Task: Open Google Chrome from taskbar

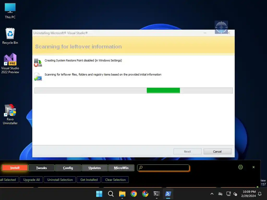Action: click(134, 194)
